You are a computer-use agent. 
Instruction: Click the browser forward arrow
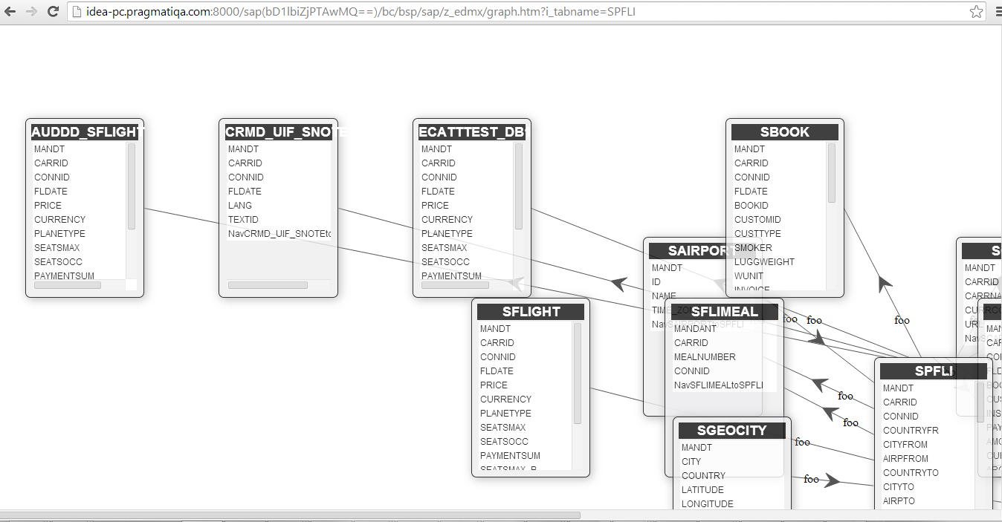(31, 11)
